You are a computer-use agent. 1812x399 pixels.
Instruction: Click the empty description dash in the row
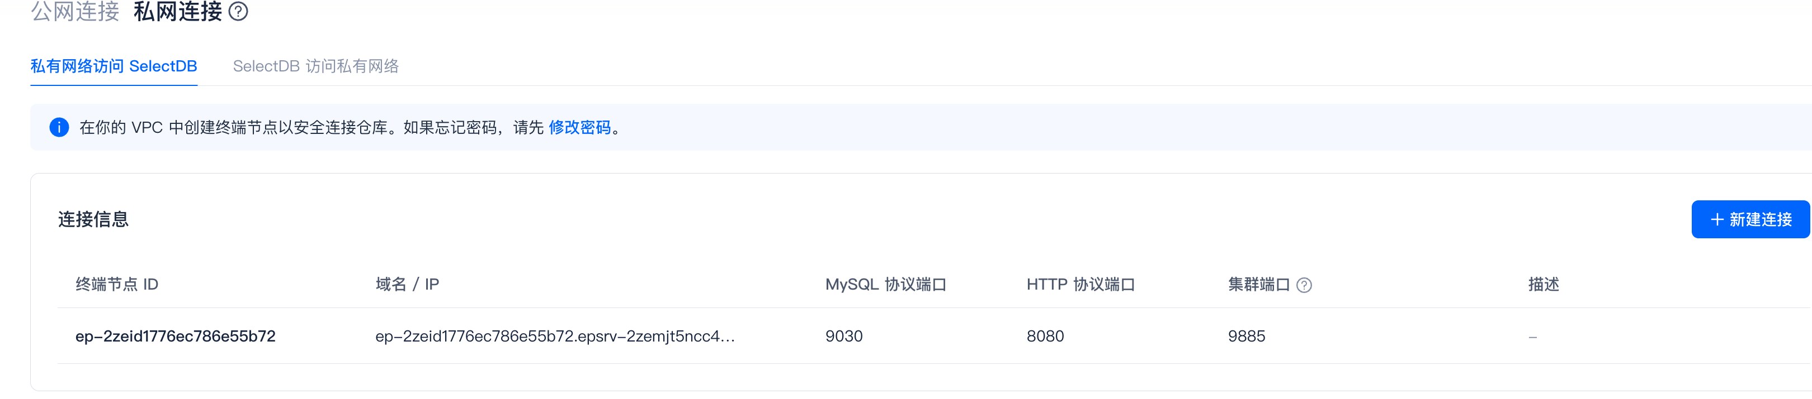pyautogui.click(x=1533, y=337)
